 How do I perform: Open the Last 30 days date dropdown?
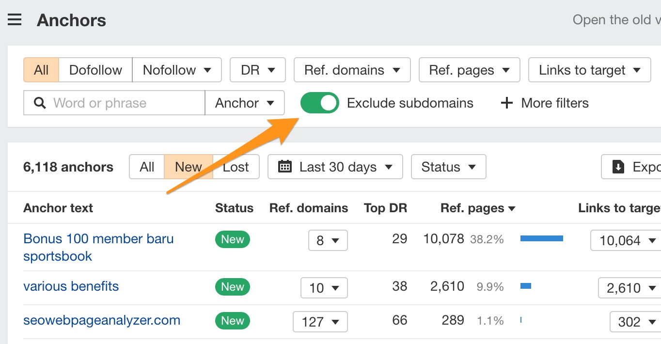(335, 167)
